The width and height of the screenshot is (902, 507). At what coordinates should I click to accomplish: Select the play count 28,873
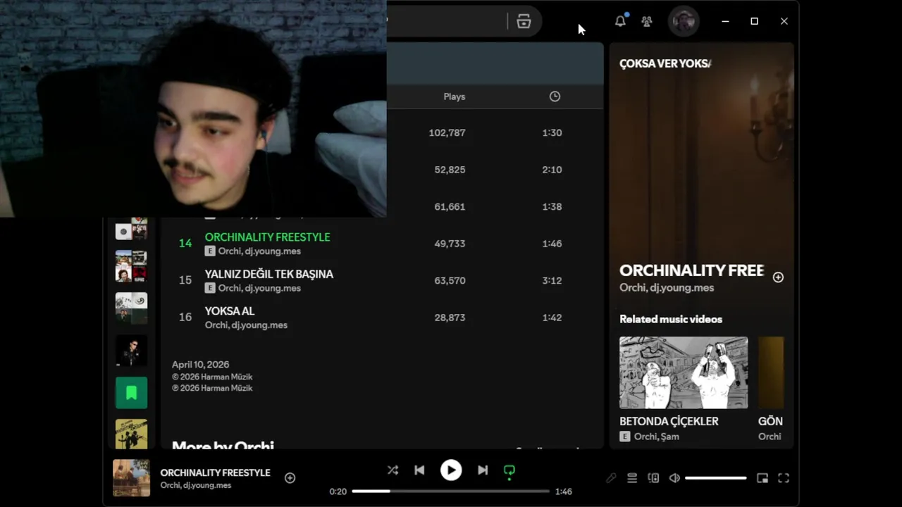coord(450,318)
